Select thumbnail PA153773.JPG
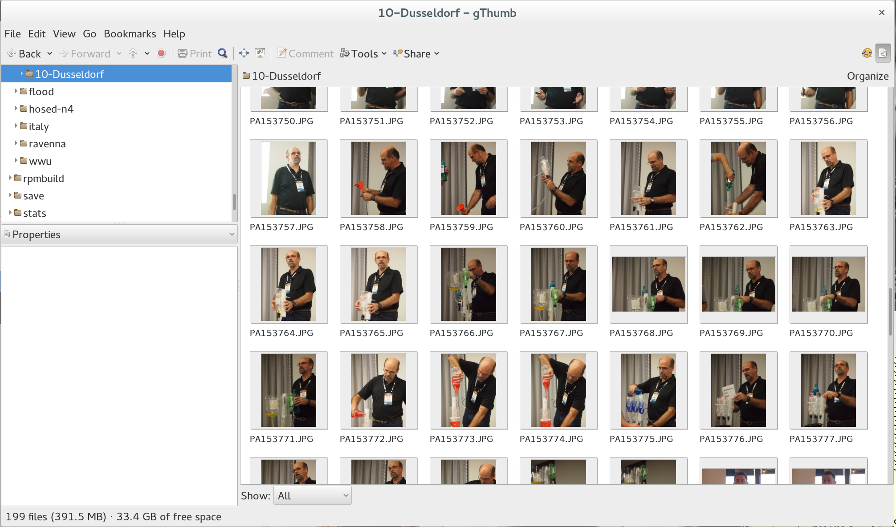This screenshot has width=896, height=527. click(468, 390)
